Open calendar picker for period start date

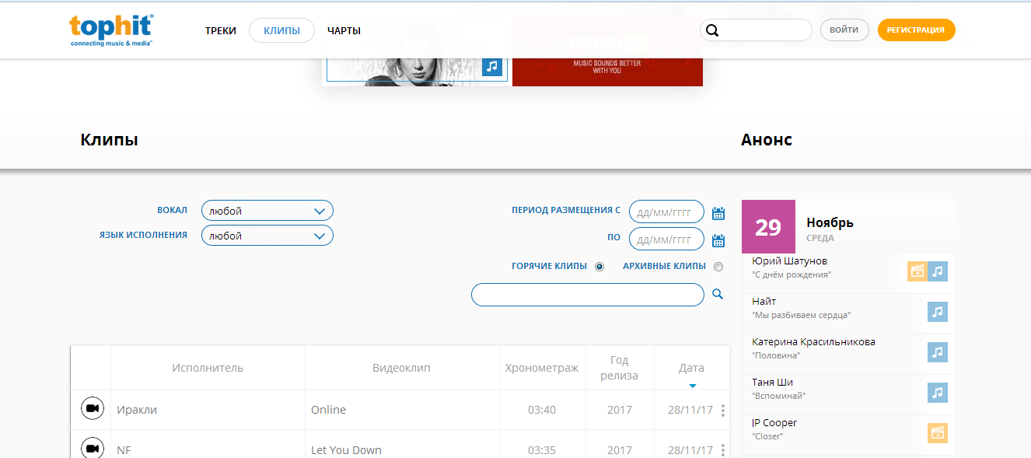tap(718, 213)
